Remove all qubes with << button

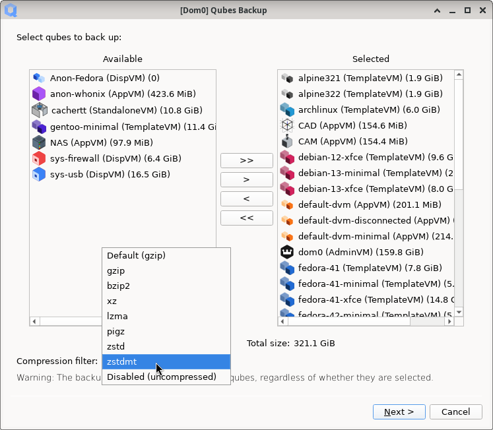247,218
